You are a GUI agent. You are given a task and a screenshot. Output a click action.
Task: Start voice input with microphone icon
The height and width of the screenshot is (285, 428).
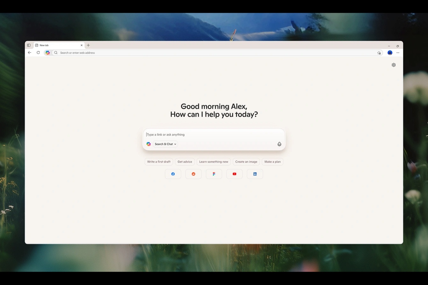pyautogui.click(x=279, y=144)
